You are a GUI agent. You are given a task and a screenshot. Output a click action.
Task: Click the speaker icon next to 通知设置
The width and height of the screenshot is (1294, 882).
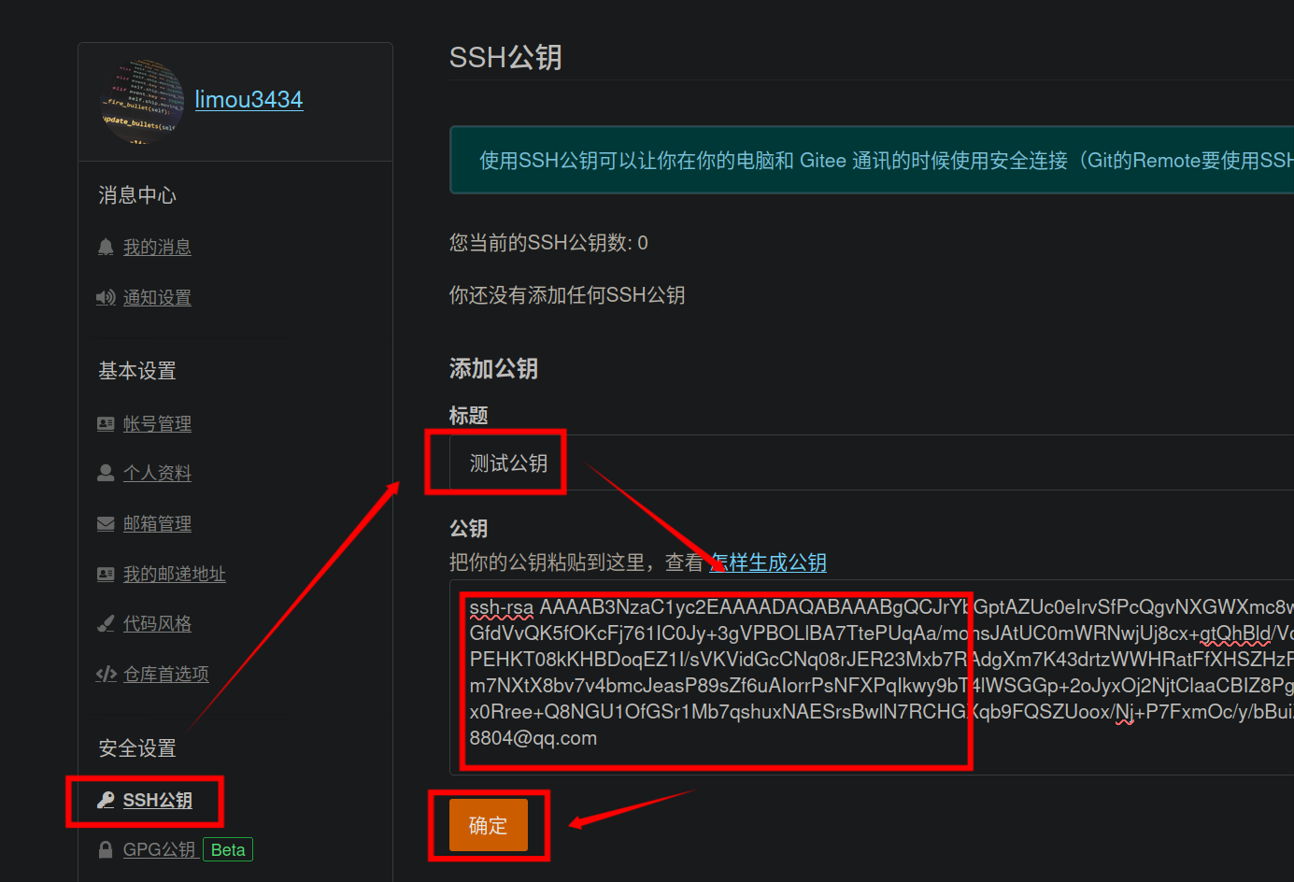coord(106,297)
